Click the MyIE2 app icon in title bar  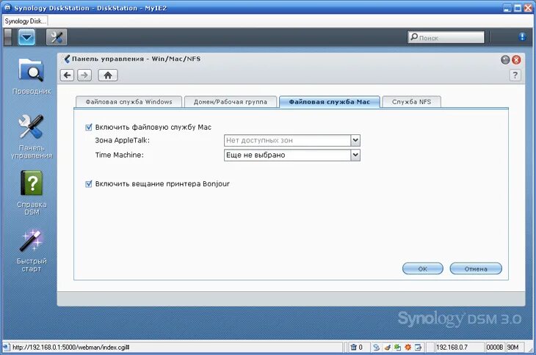7,7
